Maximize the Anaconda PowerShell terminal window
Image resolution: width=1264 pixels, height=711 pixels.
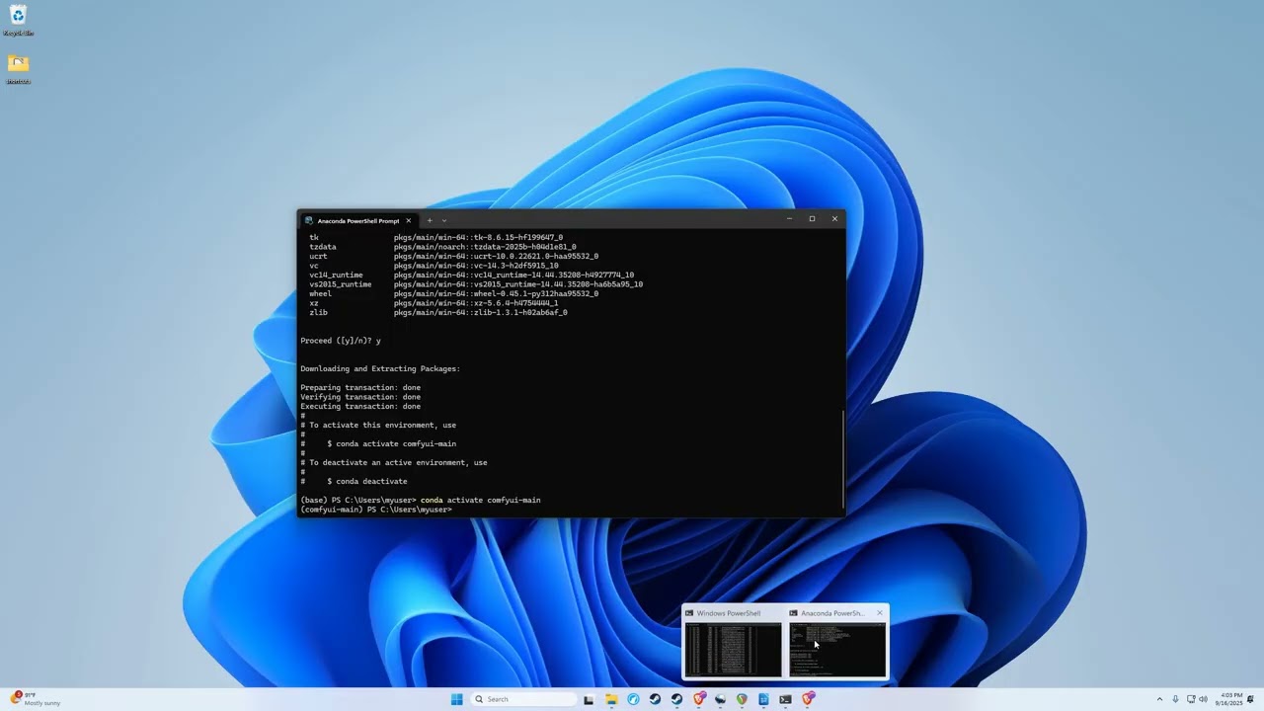[x=812, y=219]
